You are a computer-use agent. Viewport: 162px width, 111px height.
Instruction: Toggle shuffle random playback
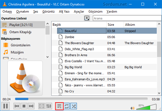[x=74, y=106]
